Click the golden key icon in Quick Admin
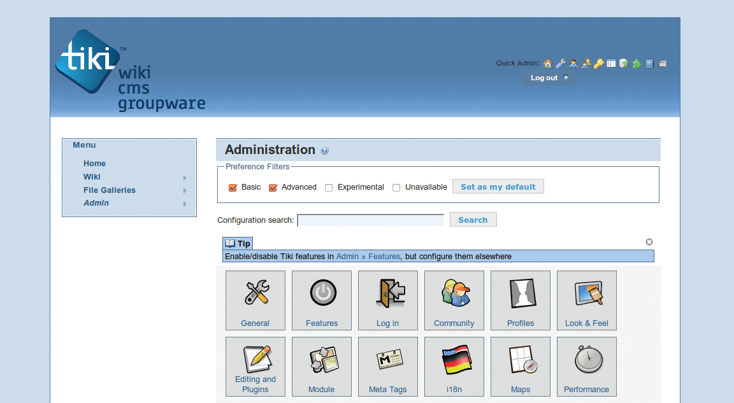This screenshot has width=734, height=403. click(x=598, y=64)
